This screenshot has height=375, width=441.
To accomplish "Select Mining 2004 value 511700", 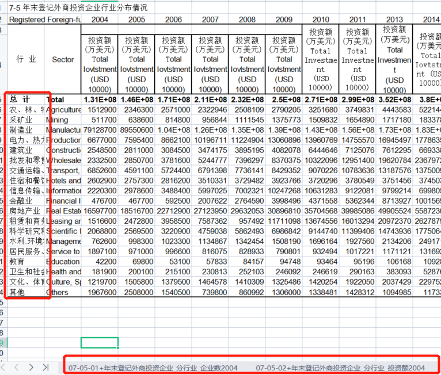I will pos(100,120).
